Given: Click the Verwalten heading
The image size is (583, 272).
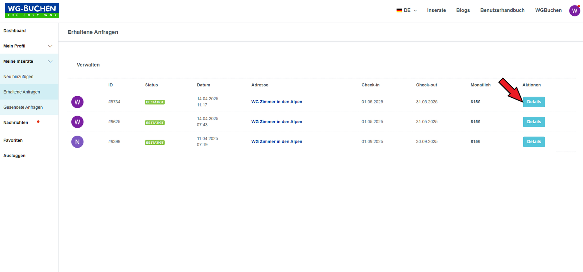Looking at the screenshot, I should click(x=88, y=65).
